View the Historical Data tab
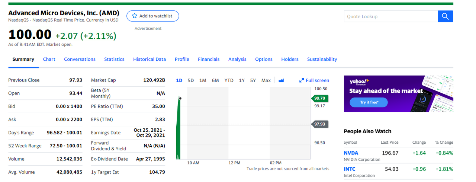Screen dimensions: 476x182 click(x=149, y=59)
